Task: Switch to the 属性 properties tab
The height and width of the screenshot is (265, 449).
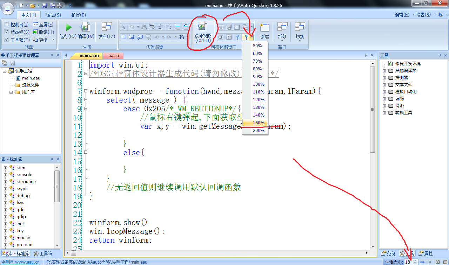Action: (x=425, y=253)
